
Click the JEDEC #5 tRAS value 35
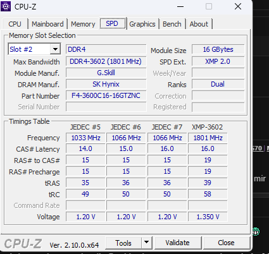(85, 183)
